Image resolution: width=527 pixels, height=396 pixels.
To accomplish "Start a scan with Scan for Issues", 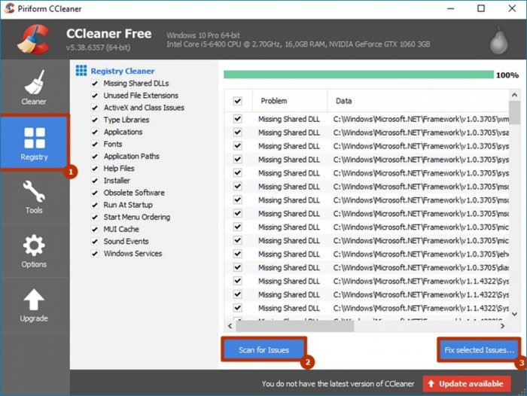I will pos(263,349).
